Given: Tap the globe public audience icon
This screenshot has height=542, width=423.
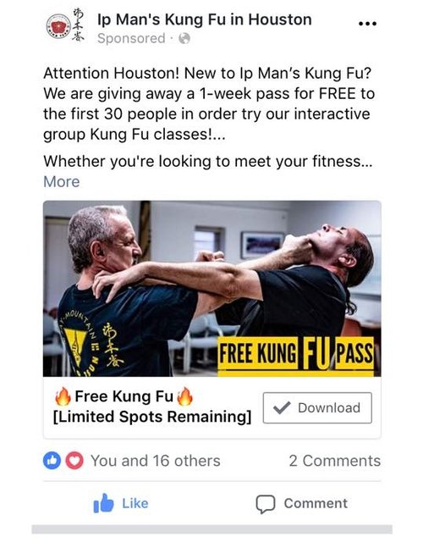Looking at the screenshot, I should pos(184,38).
